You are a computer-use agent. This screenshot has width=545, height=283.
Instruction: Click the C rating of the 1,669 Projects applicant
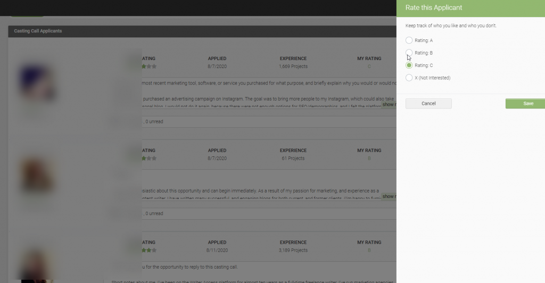(x=369, y=66)
